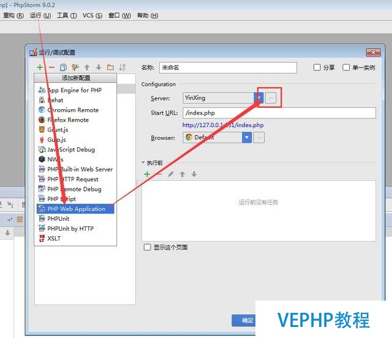The image size is (392, 338).
Task: Focus the Start URL field
Action: [279, 113]
